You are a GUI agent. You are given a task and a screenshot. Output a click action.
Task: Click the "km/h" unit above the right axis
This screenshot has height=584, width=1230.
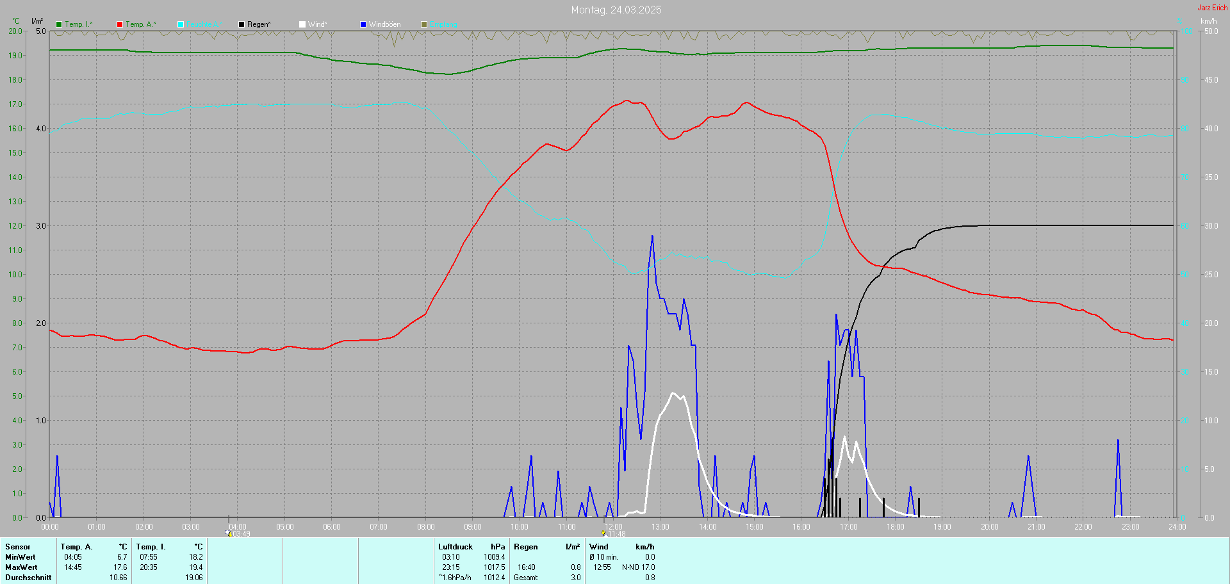coord(1209,21)
